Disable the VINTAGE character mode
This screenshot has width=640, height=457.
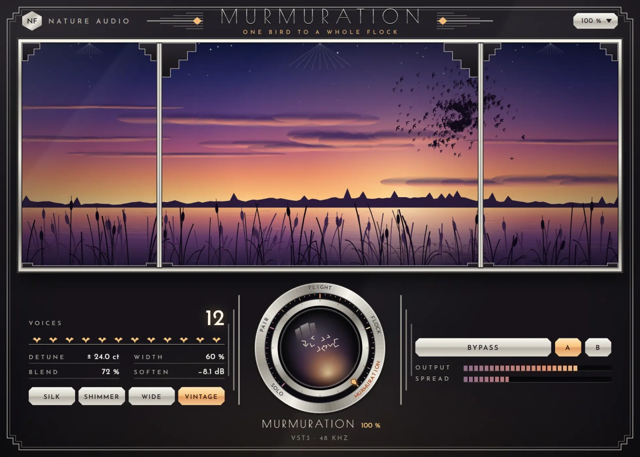(x=201, y=396)
